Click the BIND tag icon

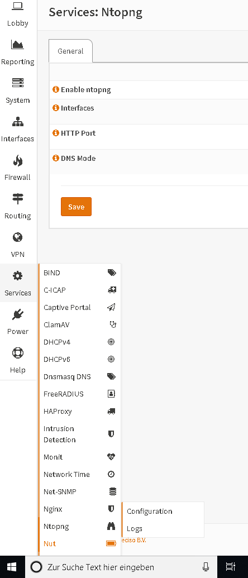click(111, 273)
